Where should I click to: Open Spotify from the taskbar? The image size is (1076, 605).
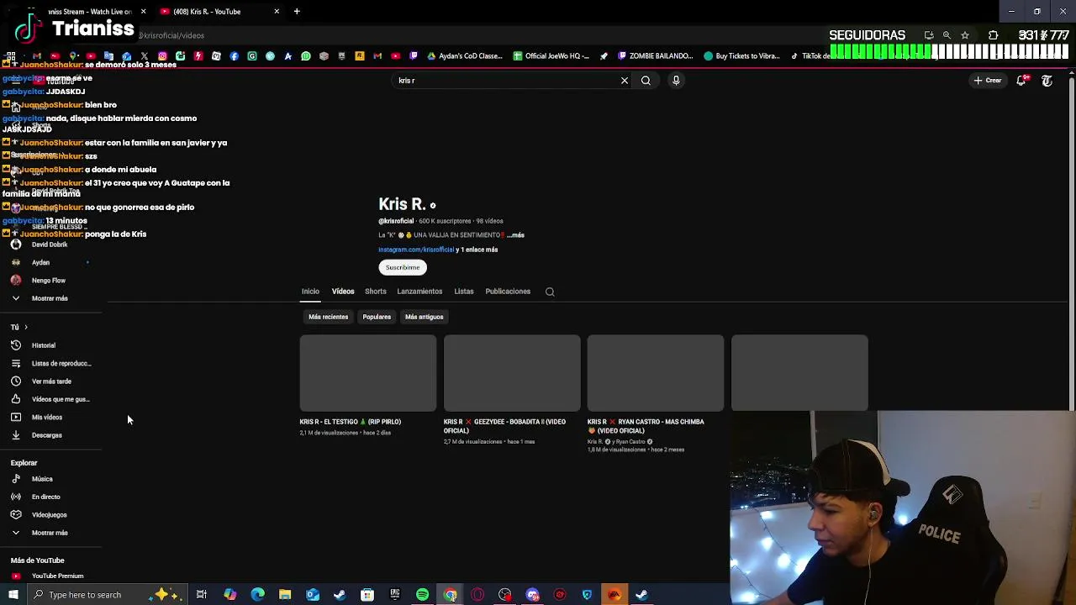(422, 595)
